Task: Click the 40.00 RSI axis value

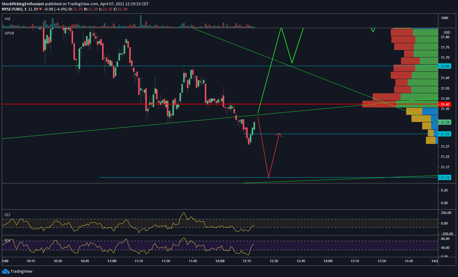Action: (445, 248)
